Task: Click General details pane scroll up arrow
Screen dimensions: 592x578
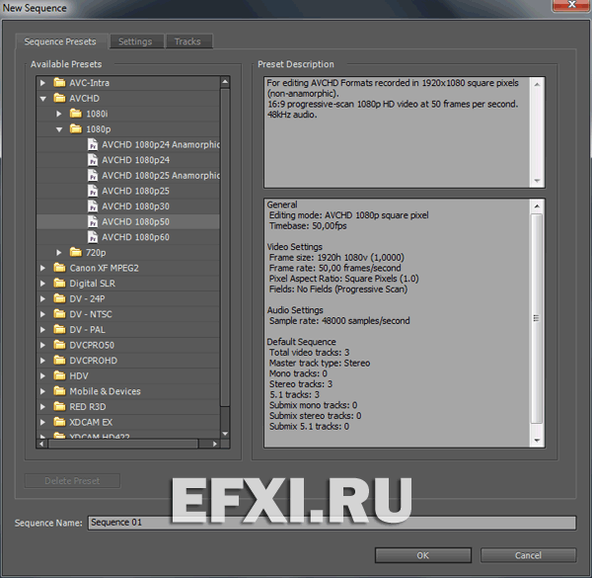Action: click(537, 206)
